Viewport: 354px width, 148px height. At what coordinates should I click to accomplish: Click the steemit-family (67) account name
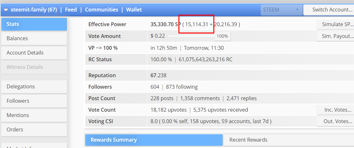click(34, 10)
